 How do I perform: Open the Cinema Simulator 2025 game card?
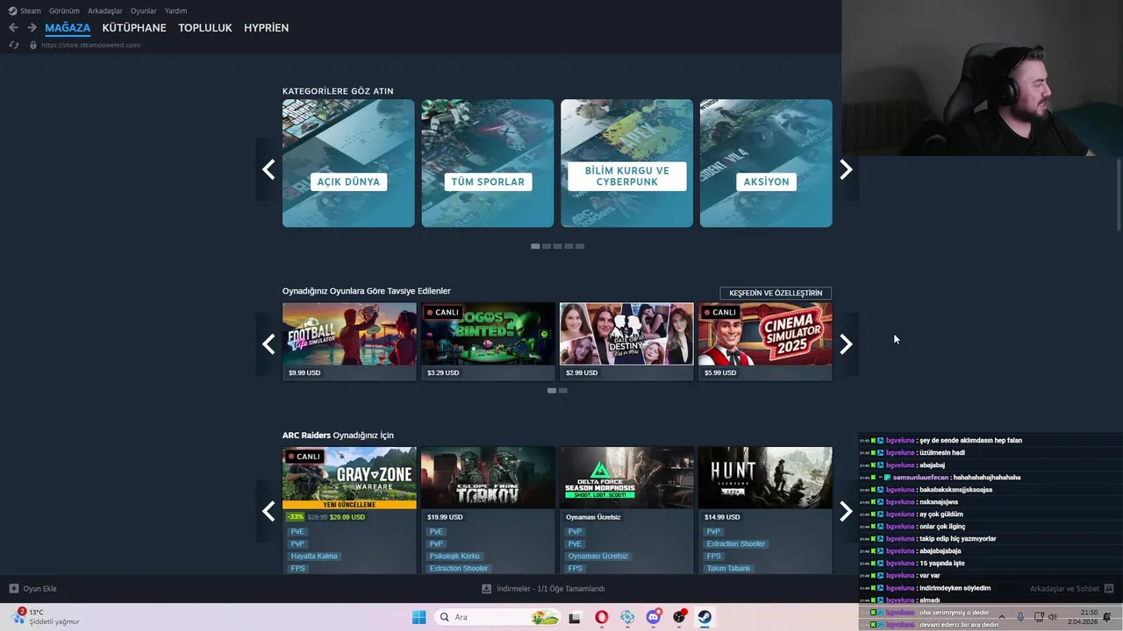[765, 342]
